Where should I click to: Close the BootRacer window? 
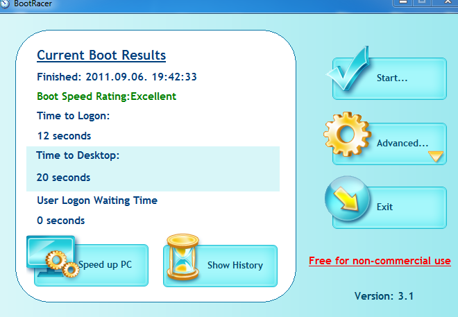(x=446, y=2)
